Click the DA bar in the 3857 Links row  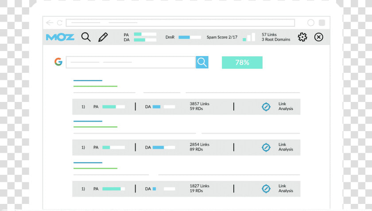[x=164, y=107]
